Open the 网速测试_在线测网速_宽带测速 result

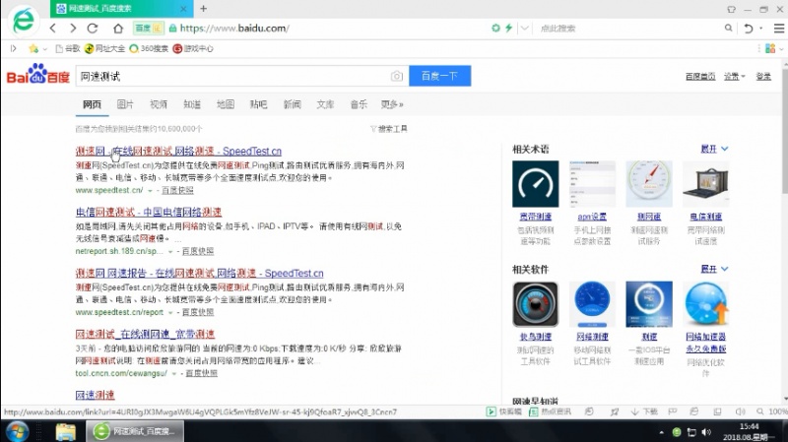[145, 334]
